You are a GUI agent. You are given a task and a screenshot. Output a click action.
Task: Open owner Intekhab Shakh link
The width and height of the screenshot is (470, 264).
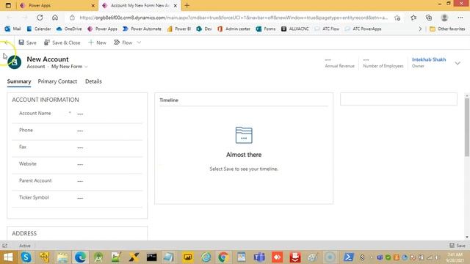(x=429, y=59)
